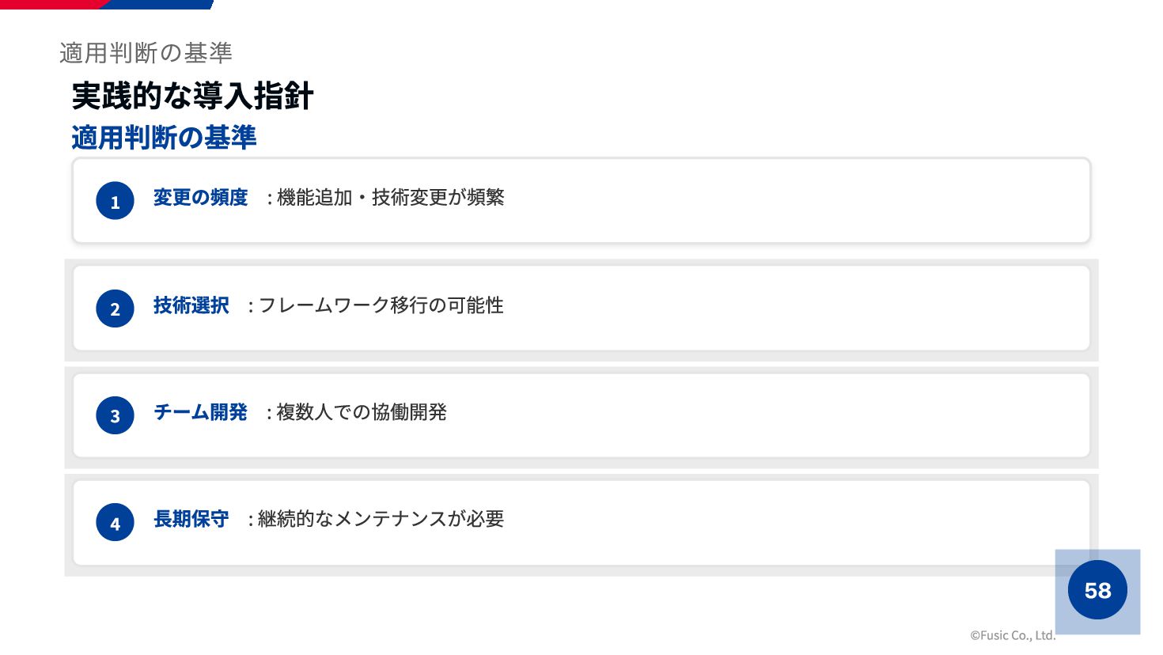Click the numbered circle icon 1
The image size is (1163, 655).
click(115, 201)
